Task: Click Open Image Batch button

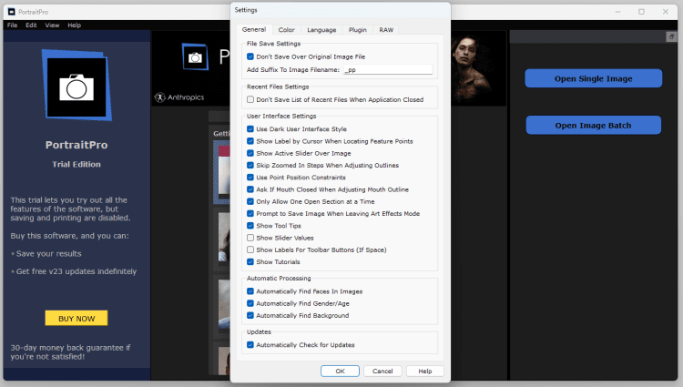Action: (x=593, y=126)
